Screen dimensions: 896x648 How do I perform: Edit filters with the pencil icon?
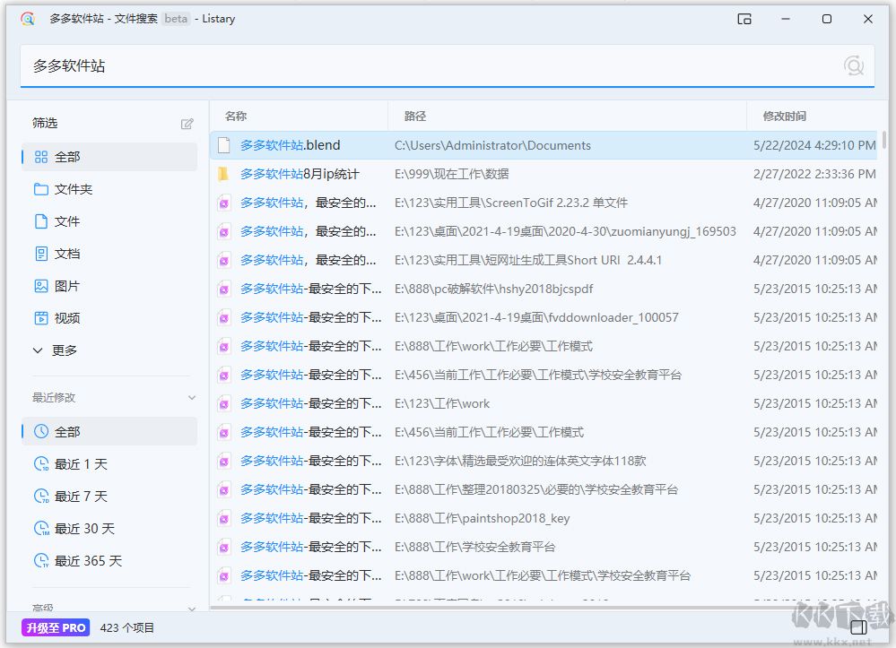pyautogui.click(x=187, y=124)
